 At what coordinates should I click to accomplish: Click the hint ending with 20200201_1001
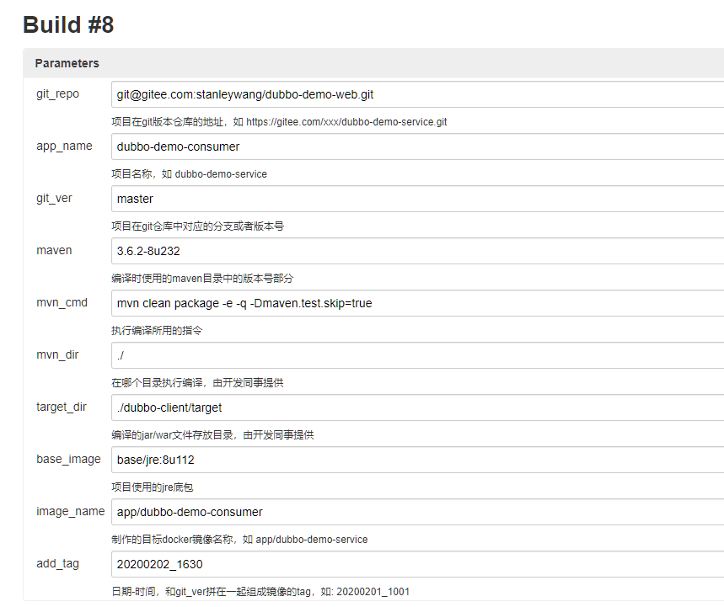tap(260, 591)
